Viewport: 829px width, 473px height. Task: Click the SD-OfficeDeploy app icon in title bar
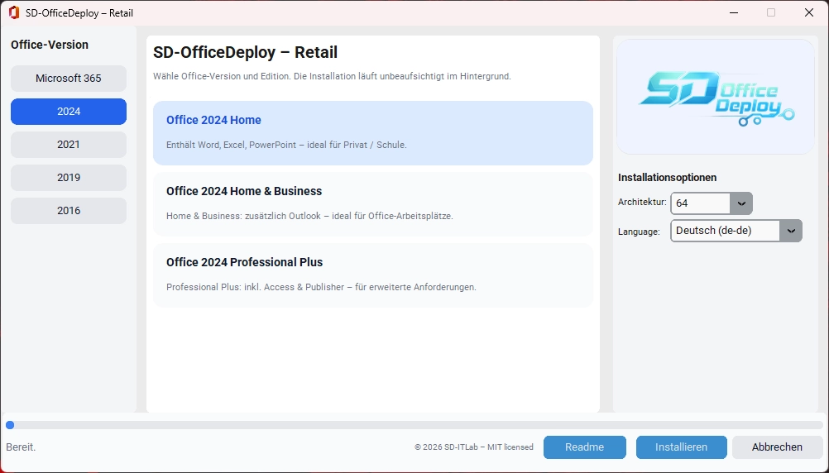tap(14, 12)
